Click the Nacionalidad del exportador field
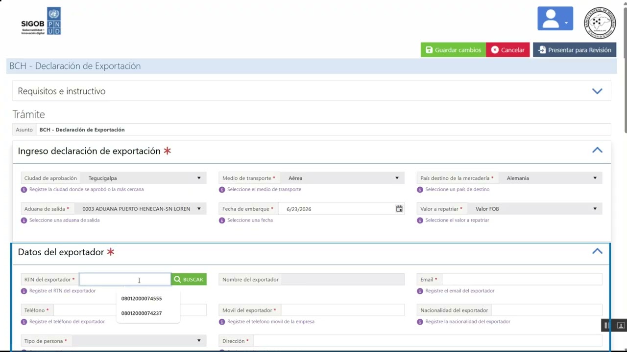Screen dimensions: 627x352 [x=547, y=310]
